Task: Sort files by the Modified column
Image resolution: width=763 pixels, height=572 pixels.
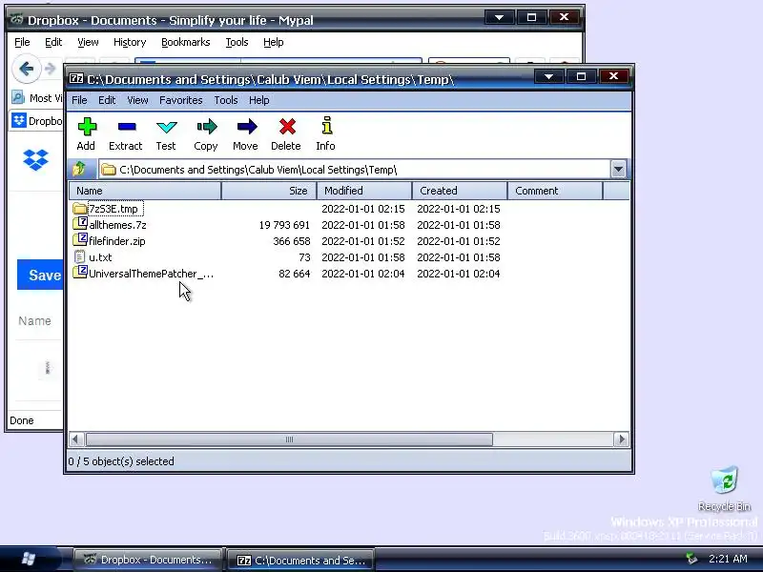Action: [x=364, y=191]
